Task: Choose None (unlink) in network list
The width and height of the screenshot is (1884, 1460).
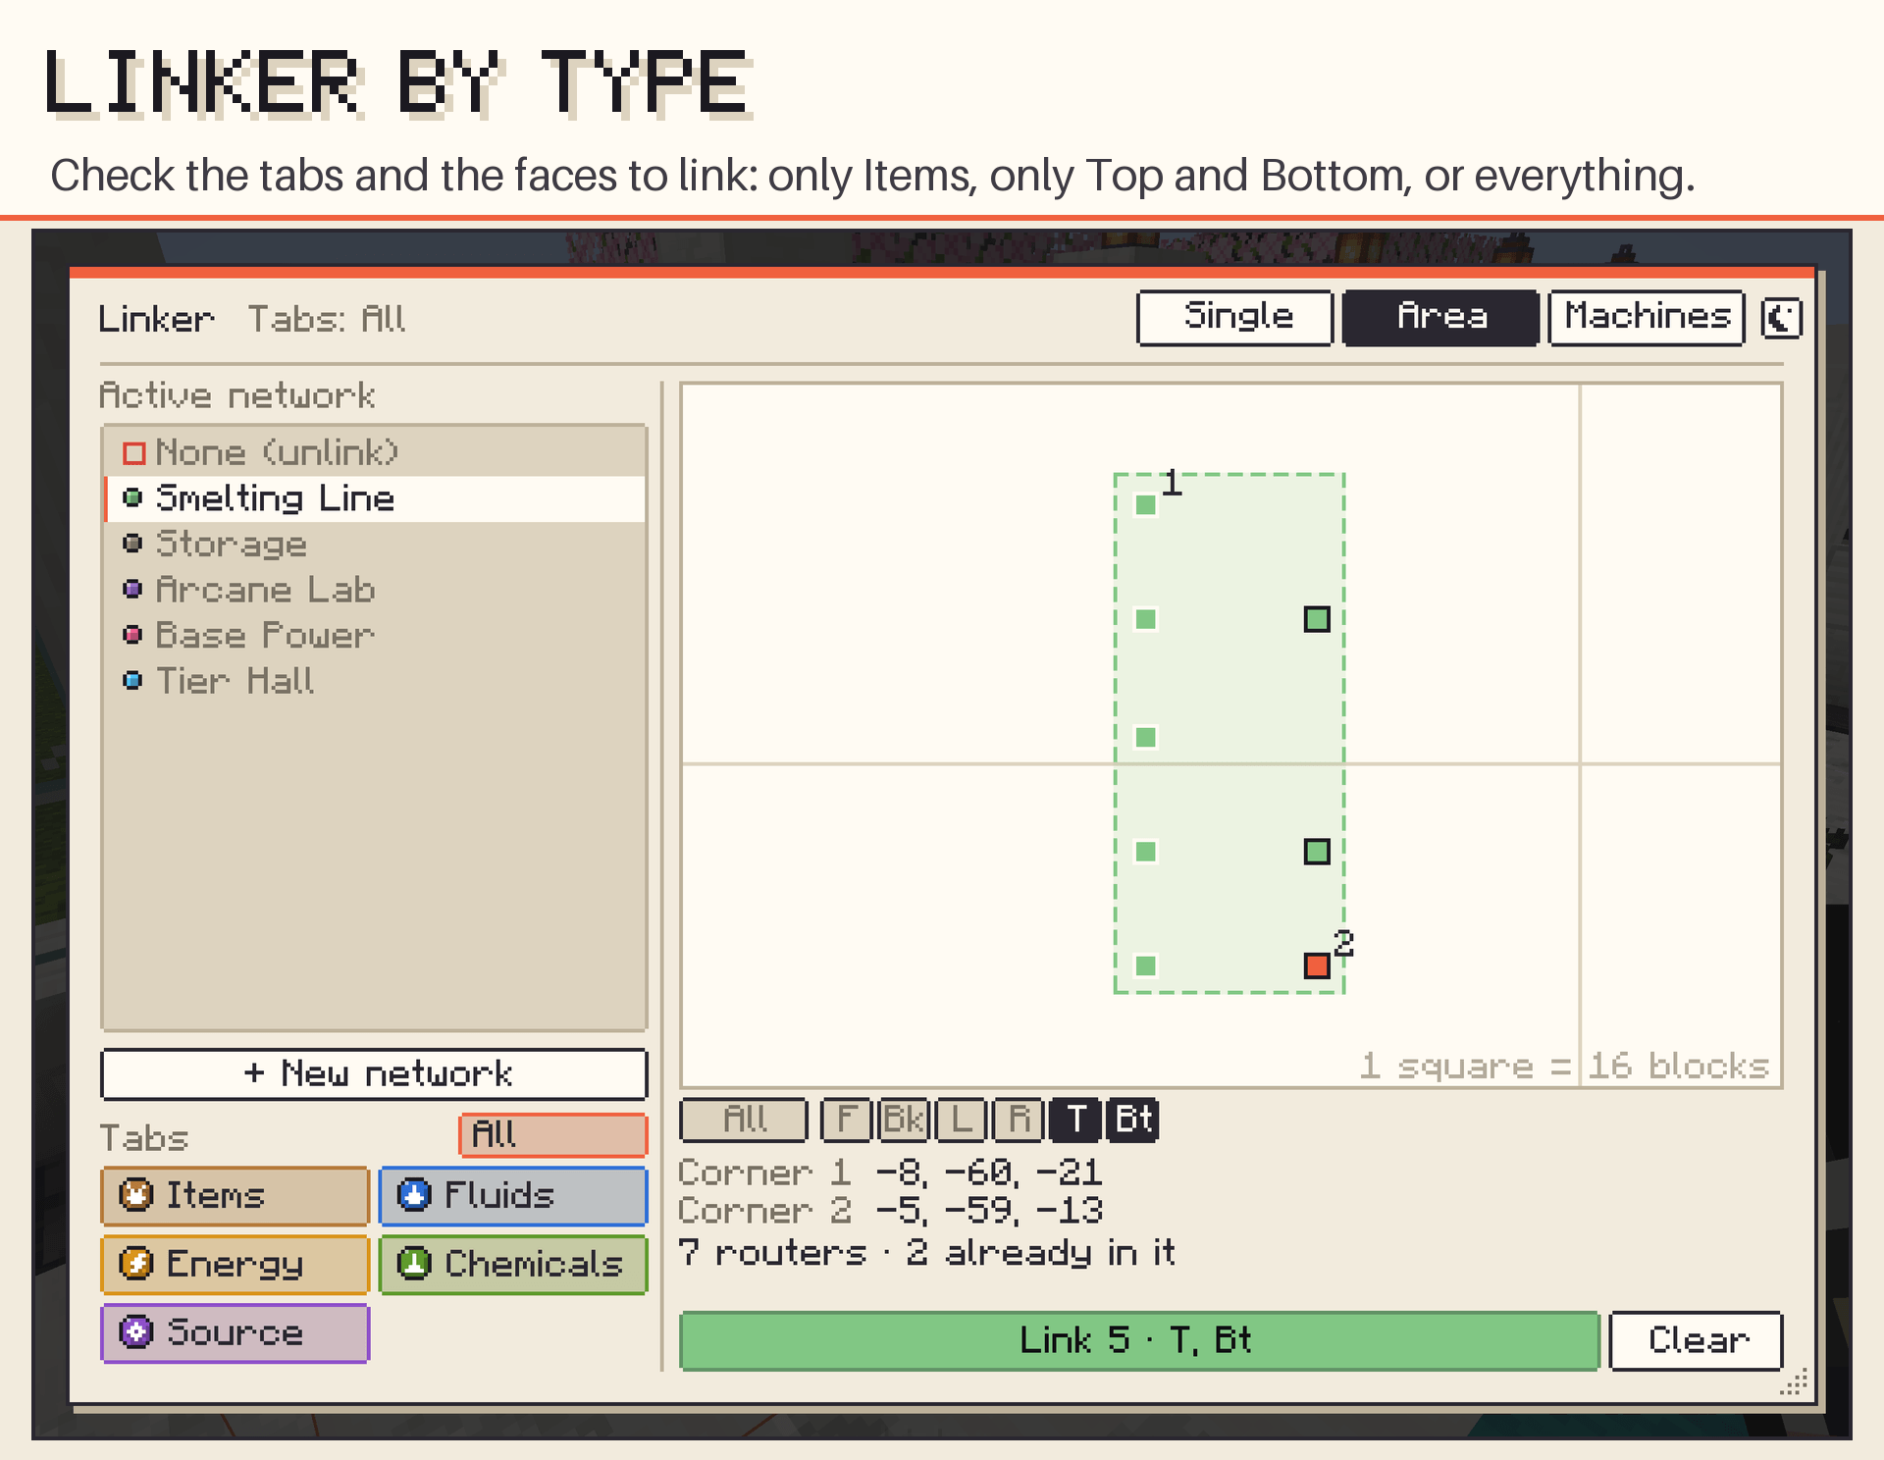Action: point(374,452)
